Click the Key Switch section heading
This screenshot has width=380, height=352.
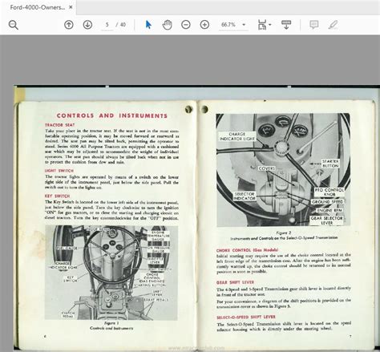click(57, 196)
